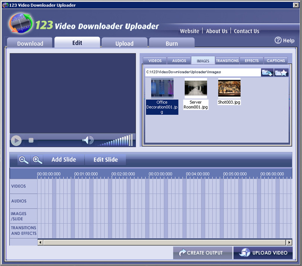The width and height of the screenshot is (302, 266).
Task: Zoom in the timeline with the plus magnifier
Action: [37, 160]
